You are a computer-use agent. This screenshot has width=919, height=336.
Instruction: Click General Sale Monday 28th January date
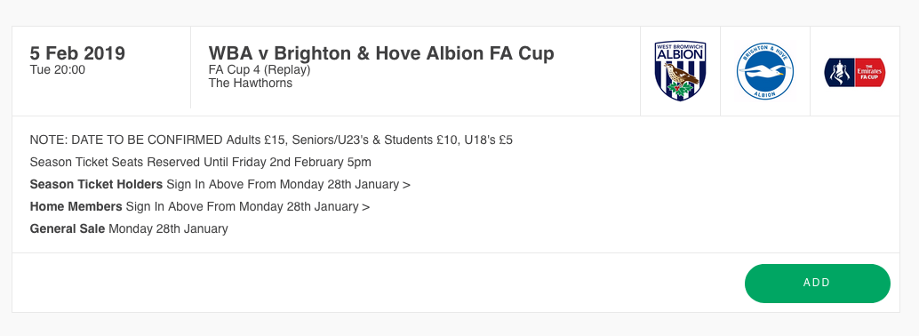pyautogui.click(x=168, y=228)
